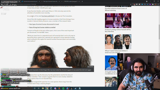Open Origin from the taskbar

[59, 88]
